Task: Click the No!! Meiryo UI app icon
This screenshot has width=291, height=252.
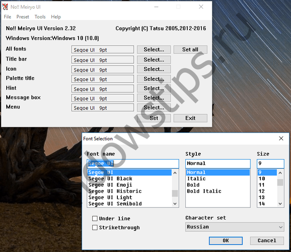Action: (5, 7)
